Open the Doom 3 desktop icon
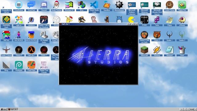 157,36
